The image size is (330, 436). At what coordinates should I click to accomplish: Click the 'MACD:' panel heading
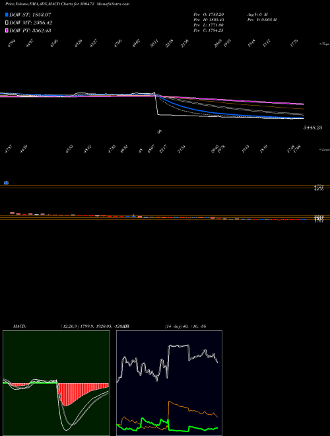click(x=20, y=326)
